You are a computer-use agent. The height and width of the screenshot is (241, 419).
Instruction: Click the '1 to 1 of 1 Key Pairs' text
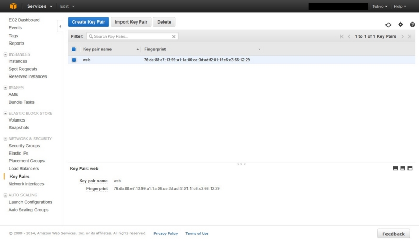376,36
